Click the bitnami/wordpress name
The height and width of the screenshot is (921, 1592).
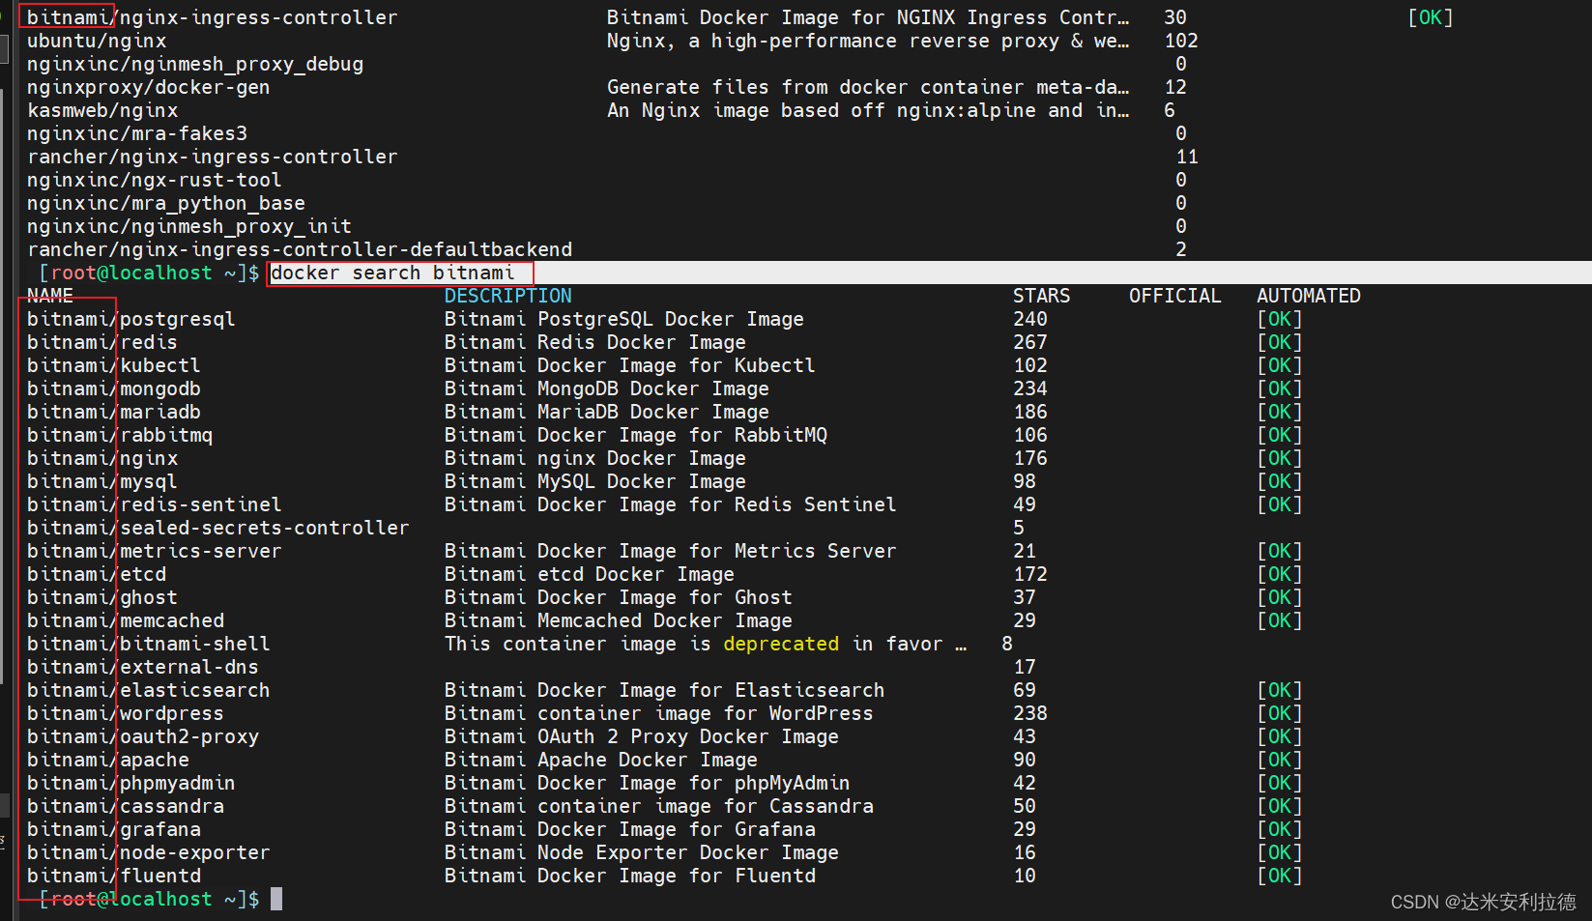pos(125,713)
